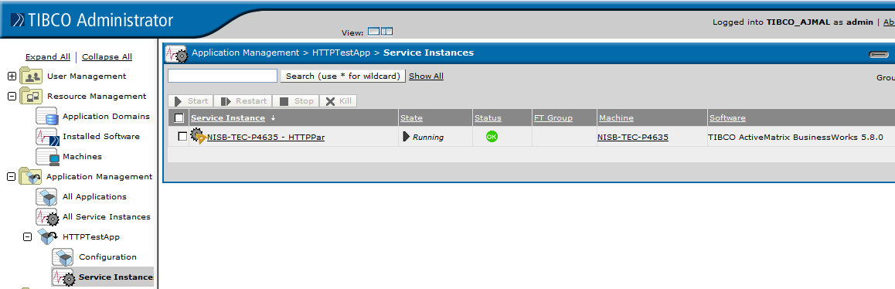
Task: Click the Installed Software icon
Action: tap(47, 137)
